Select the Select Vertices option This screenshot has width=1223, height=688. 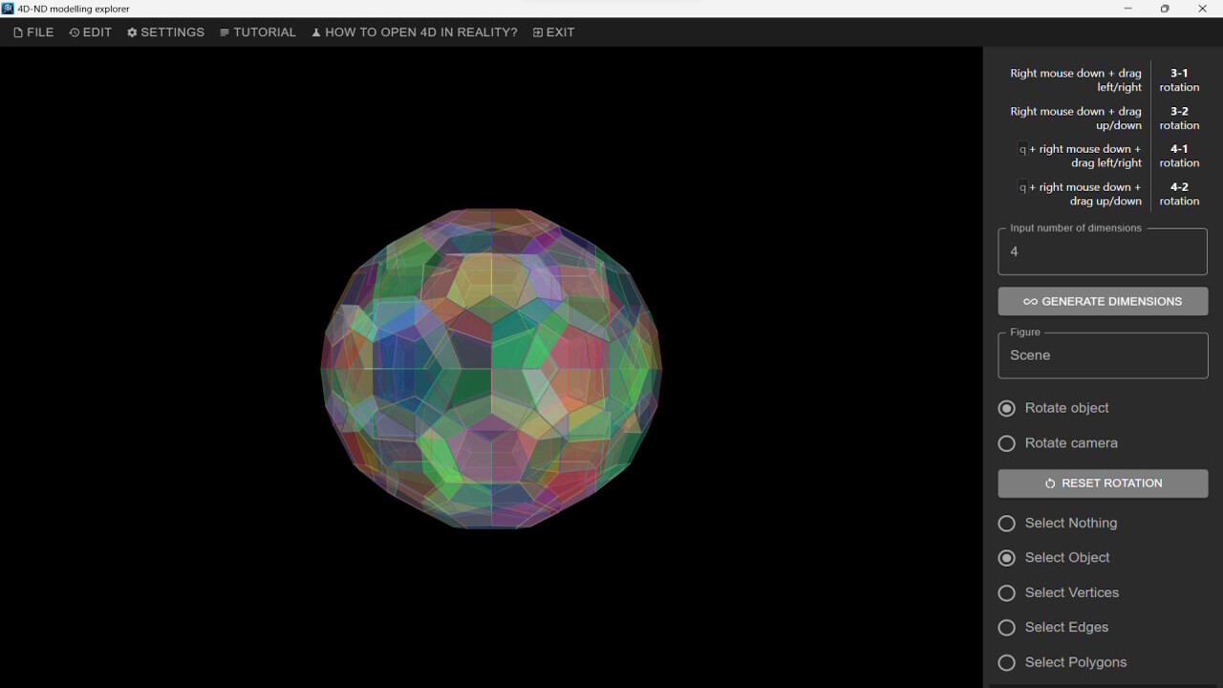1006,592
